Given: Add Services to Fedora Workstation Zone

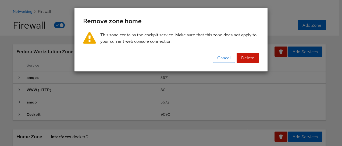Looking at the screenshot, I should coord(305,52).
